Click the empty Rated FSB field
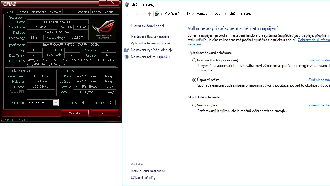330x186 pixels. pos(40,92)
